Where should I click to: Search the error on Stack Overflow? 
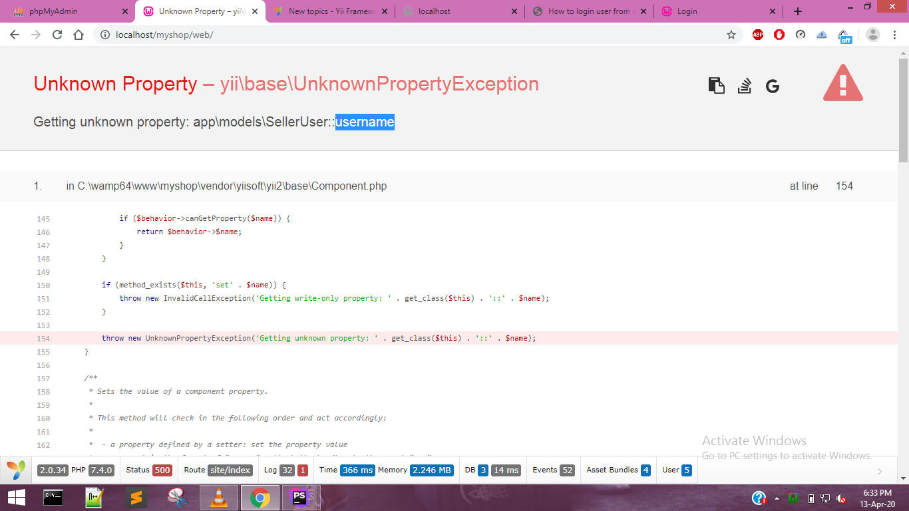[745, 86]
